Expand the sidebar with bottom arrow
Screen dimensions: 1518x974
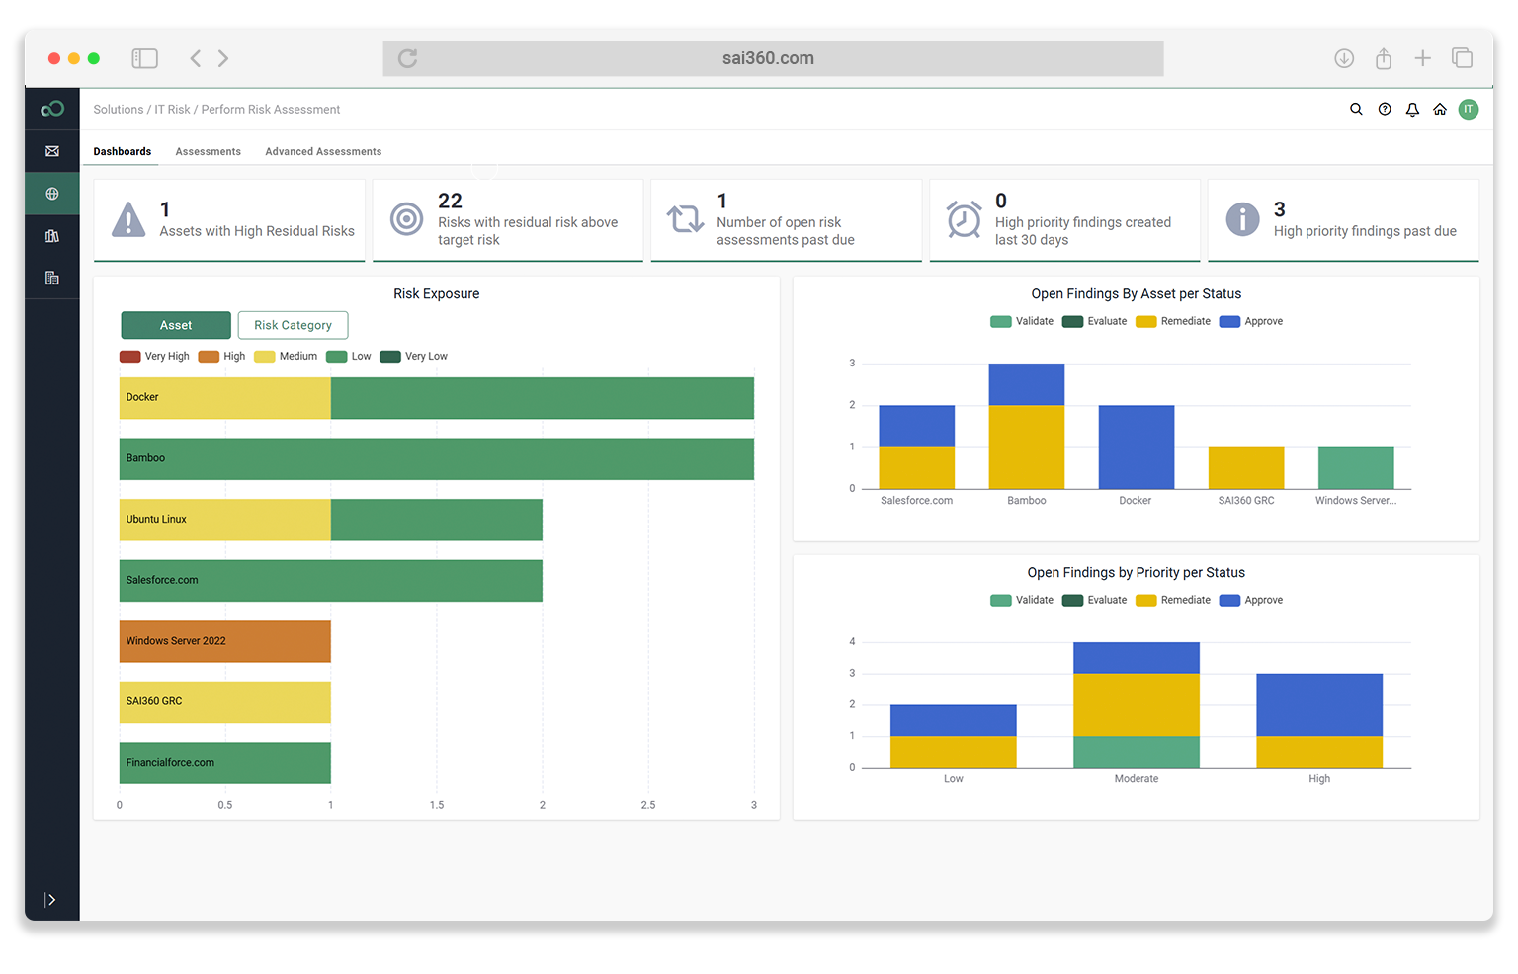[50, 900]
